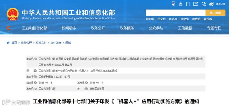Open the wheelchair accessibility mode icon
The width and height of the screenshot is (229, 107).
point(181,4)
